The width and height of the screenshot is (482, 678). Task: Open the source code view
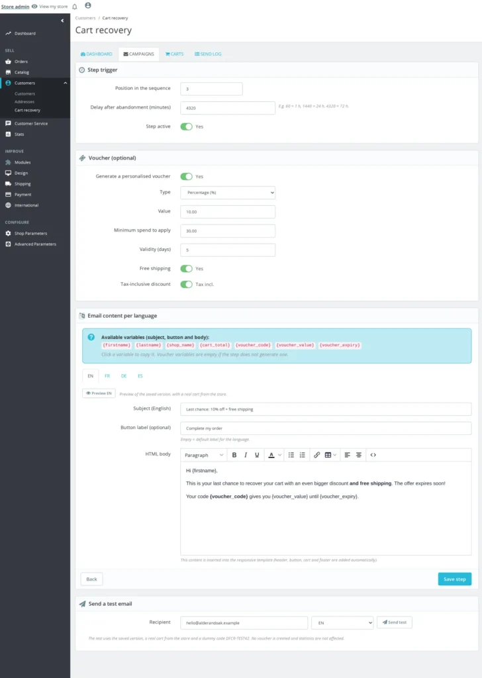tap(373, 455)
